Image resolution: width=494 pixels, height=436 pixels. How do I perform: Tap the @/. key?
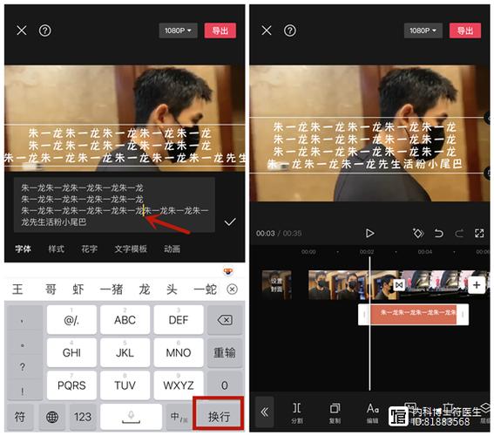tap(71, 320)
